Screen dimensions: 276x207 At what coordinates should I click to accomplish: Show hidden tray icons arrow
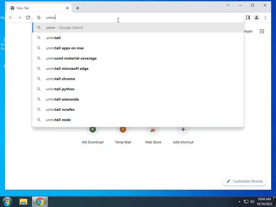(239, 202)
